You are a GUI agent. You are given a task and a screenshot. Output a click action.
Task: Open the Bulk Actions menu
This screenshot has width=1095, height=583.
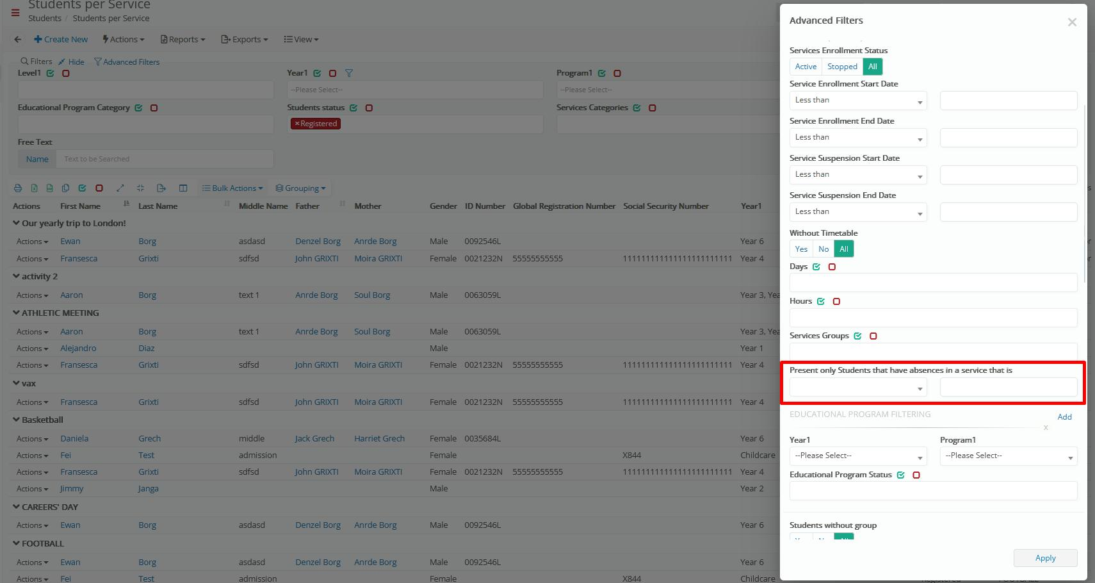232,188
